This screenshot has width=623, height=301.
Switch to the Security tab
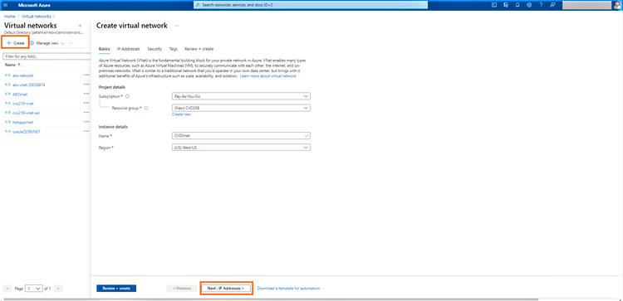click(155, 49)
